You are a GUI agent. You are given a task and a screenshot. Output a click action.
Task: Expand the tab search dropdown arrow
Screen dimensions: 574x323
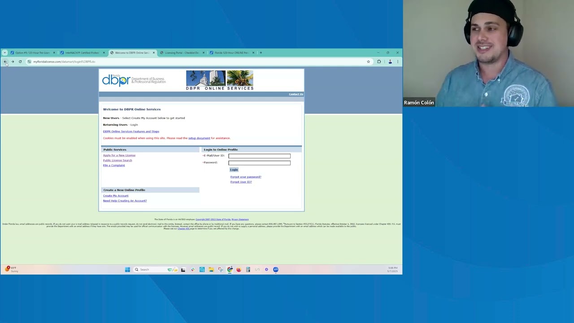(4, 52)
